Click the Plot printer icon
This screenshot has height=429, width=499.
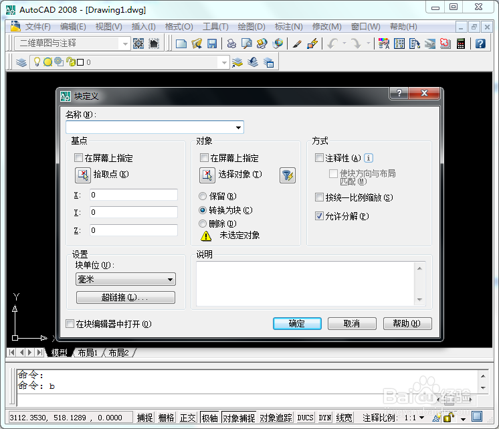[231, 44]
